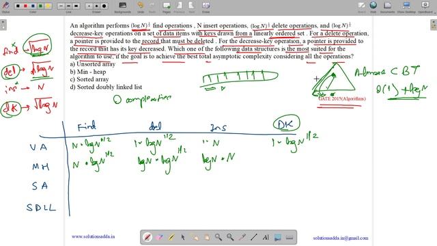Image resolution: width=437 pixels, height=246 pixels.
Task: Redo the undone action
Action: point(152,8)
